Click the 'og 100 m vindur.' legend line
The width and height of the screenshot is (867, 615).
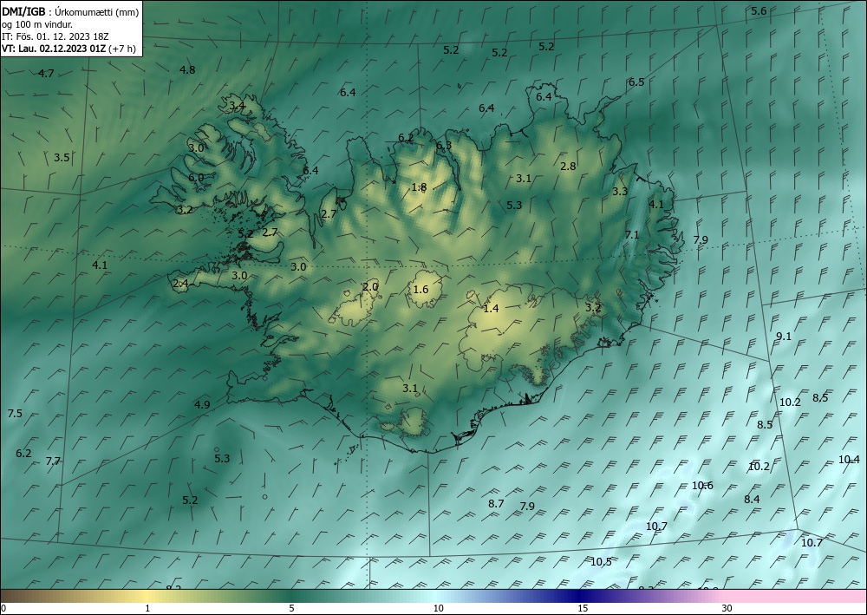pos(37,24)
